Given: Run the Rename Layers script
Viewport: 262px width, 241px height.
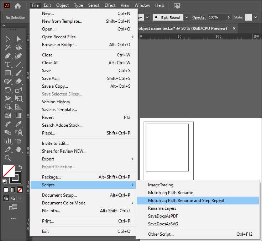Looking at the screenshot, I should tap(198, 208).
